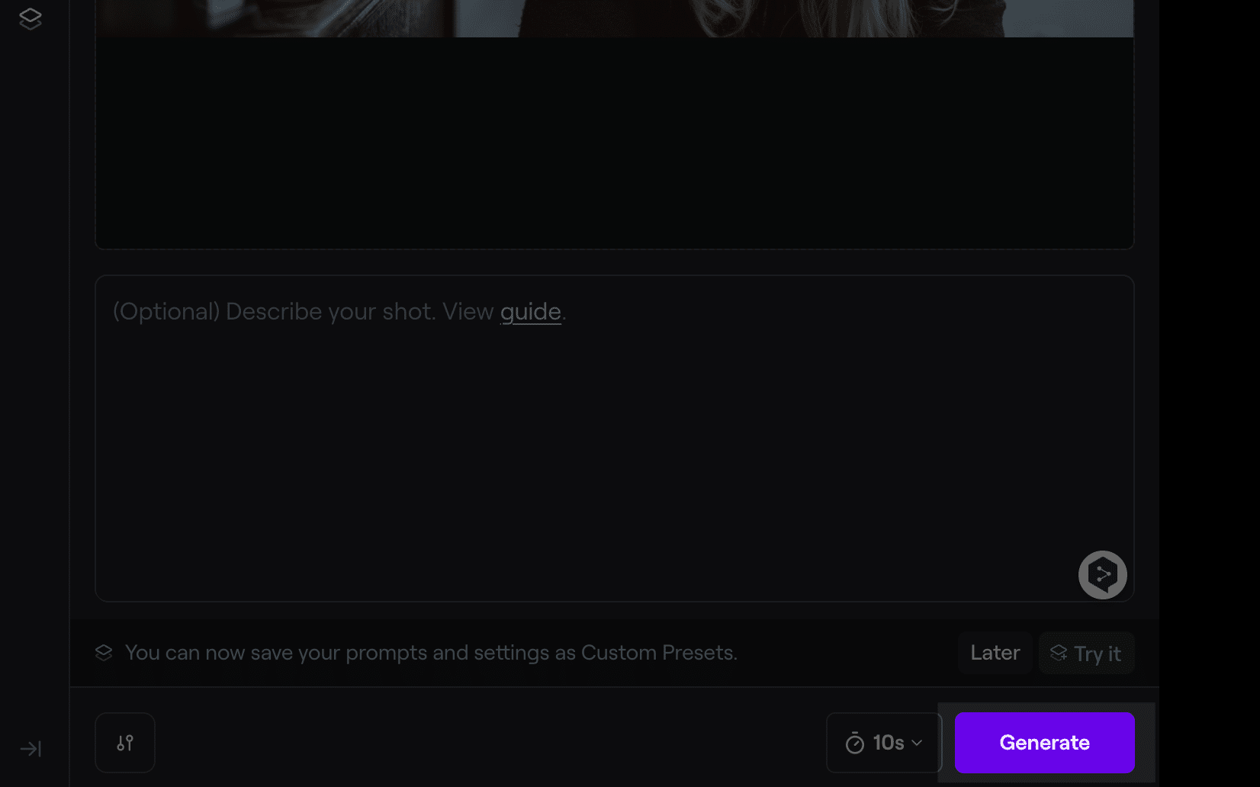Click the Custom Presets notification text
The image size is (1260, 787).
(431, 653)
